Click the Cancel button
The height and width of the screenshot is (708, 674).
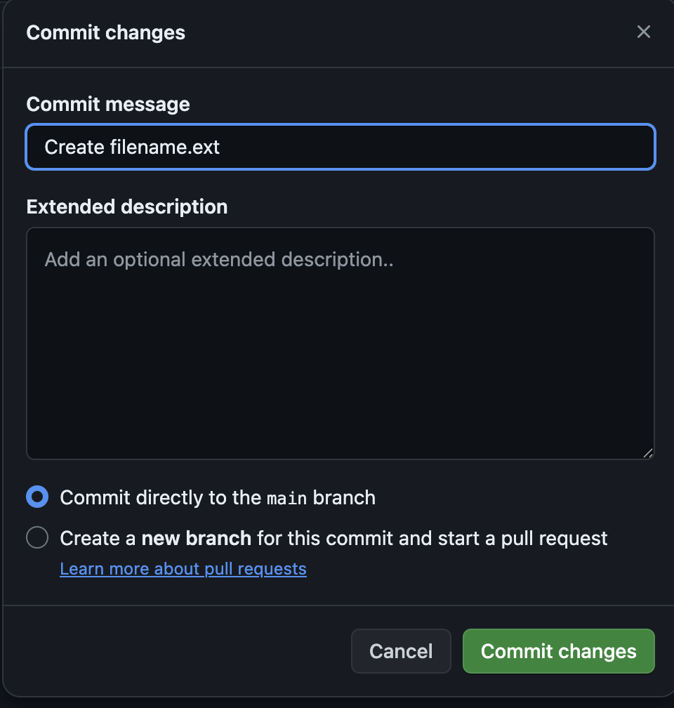coord(401,651)
